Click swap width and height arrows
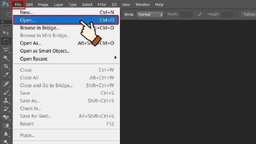Screen dimensions: 256x144 [x=199, y=14]
